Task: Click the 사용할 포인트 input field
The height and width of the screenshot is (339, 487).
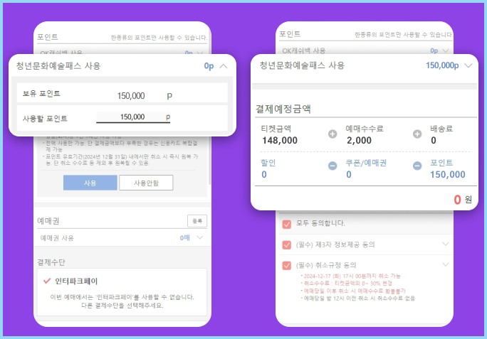Action: 133,117
